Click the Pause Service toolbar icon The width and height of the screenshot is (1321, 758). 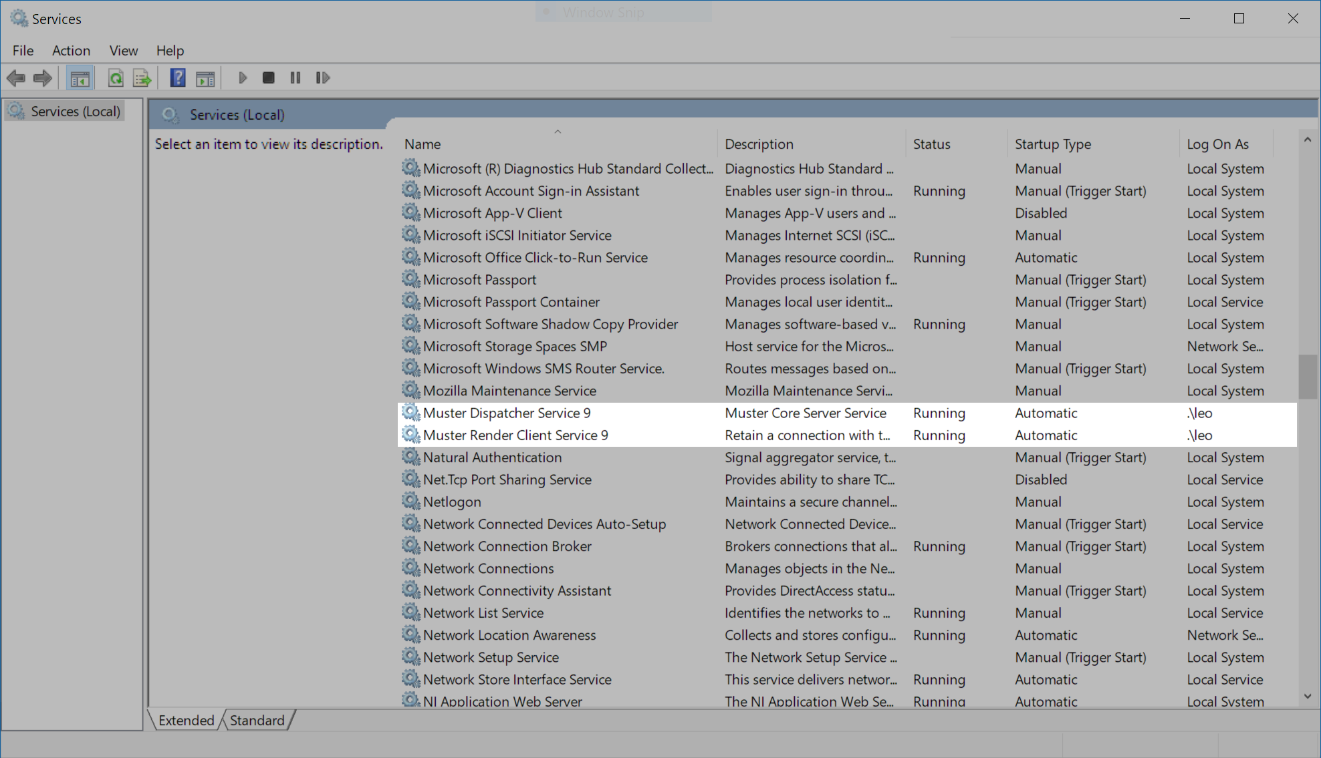click(x=295, y=78)
